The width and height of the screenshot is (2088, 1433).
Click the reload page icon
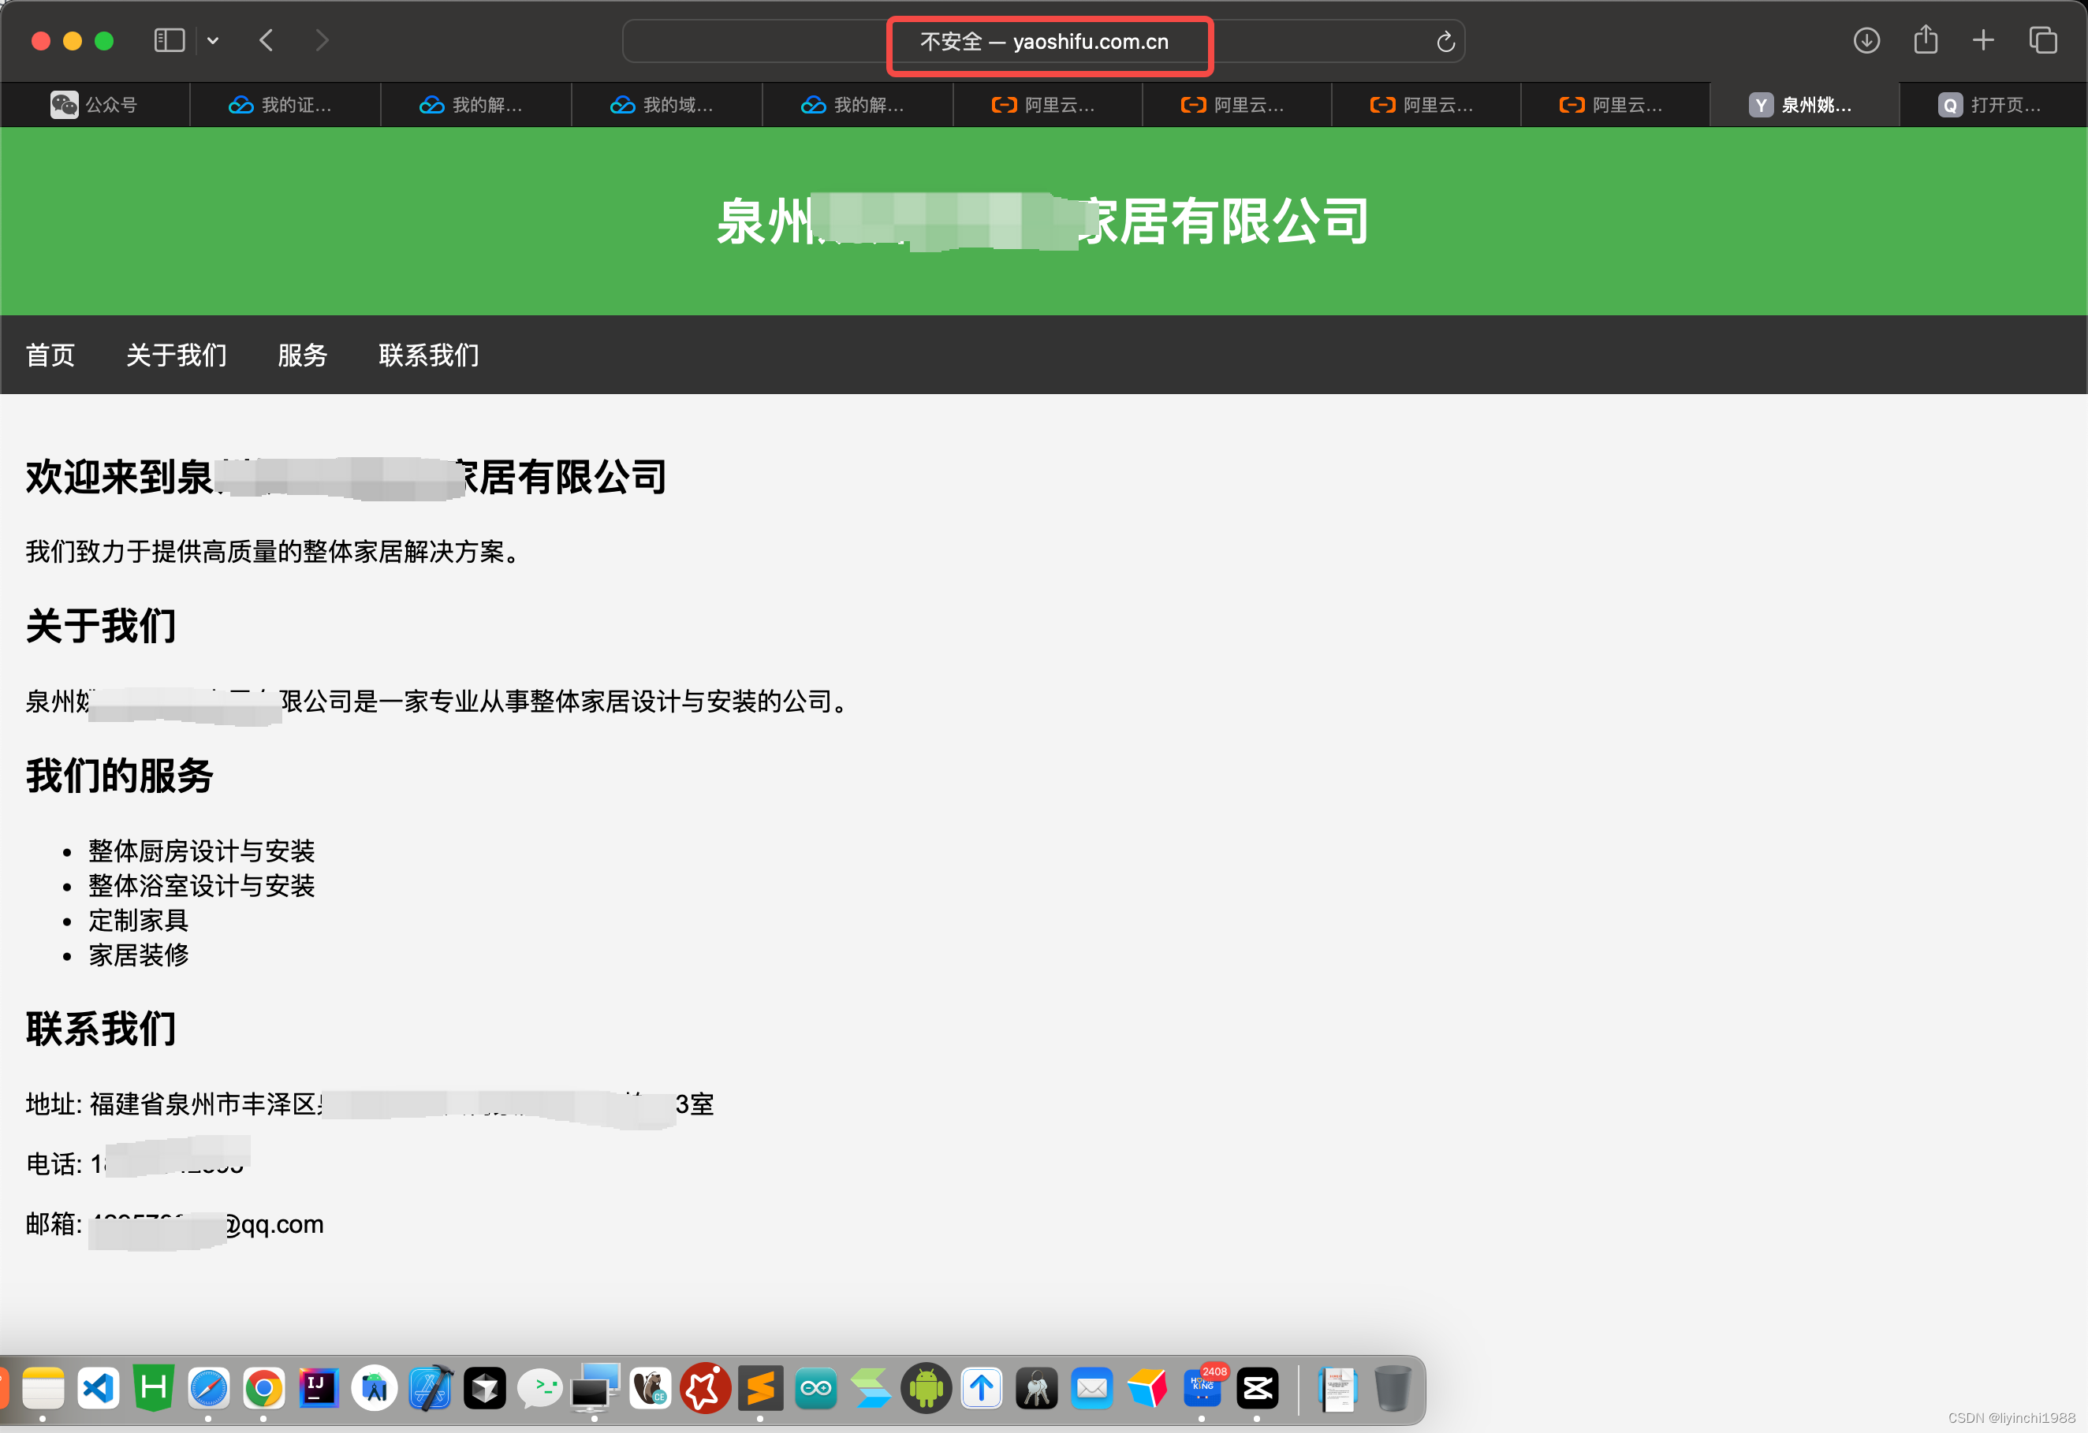[1445, 41]
